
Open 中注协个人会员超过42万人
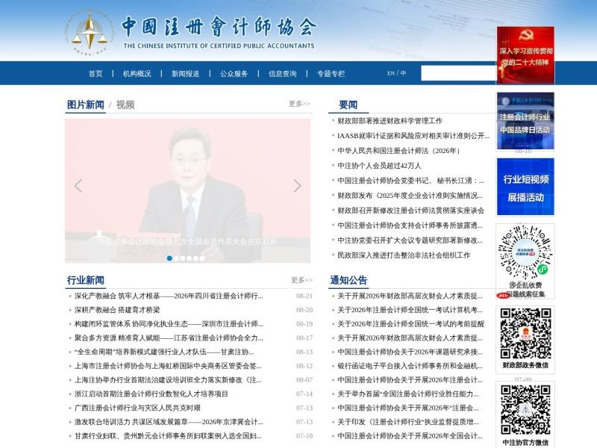click(379, 165)
